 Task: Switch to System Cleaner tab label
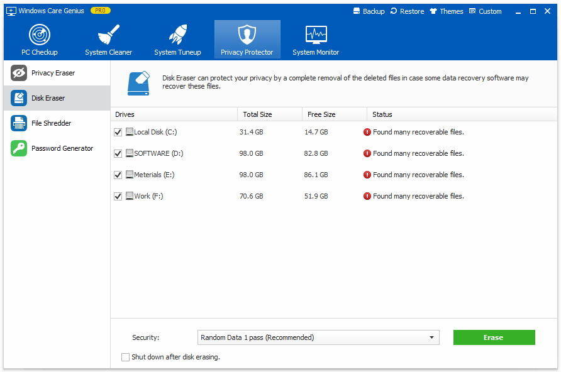108,52
